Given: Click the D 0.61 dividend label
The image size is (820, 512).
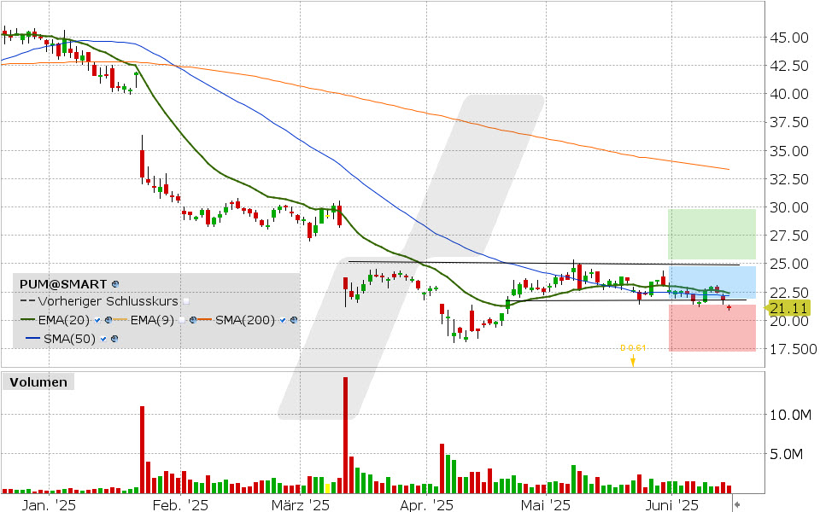Looking at the screenshot, I should point(633,348).
